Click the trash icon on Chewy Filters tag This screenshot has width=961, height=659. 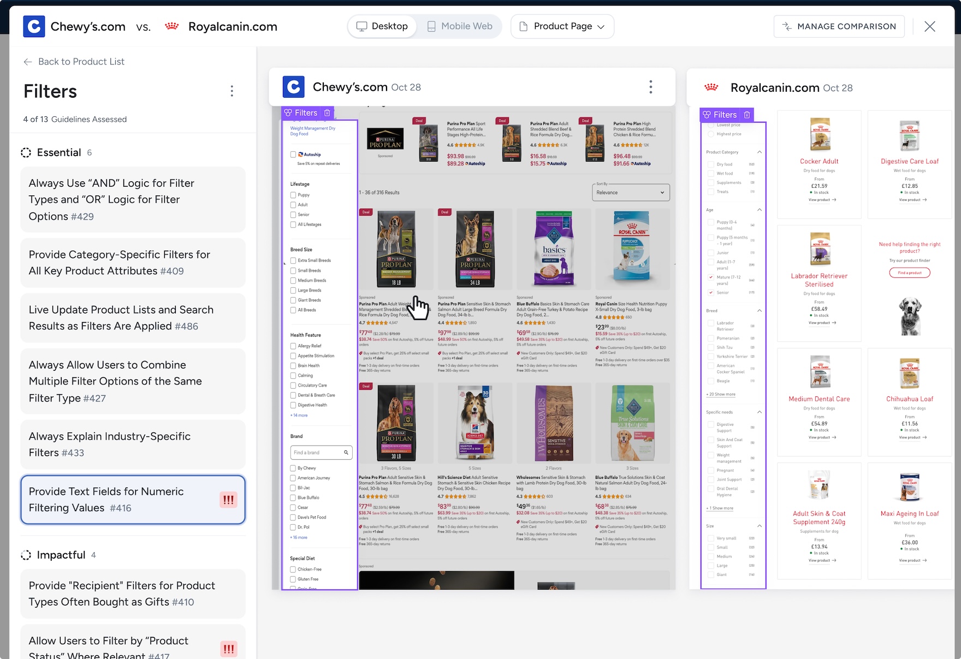pyautogui.click(x=327, y=113)
